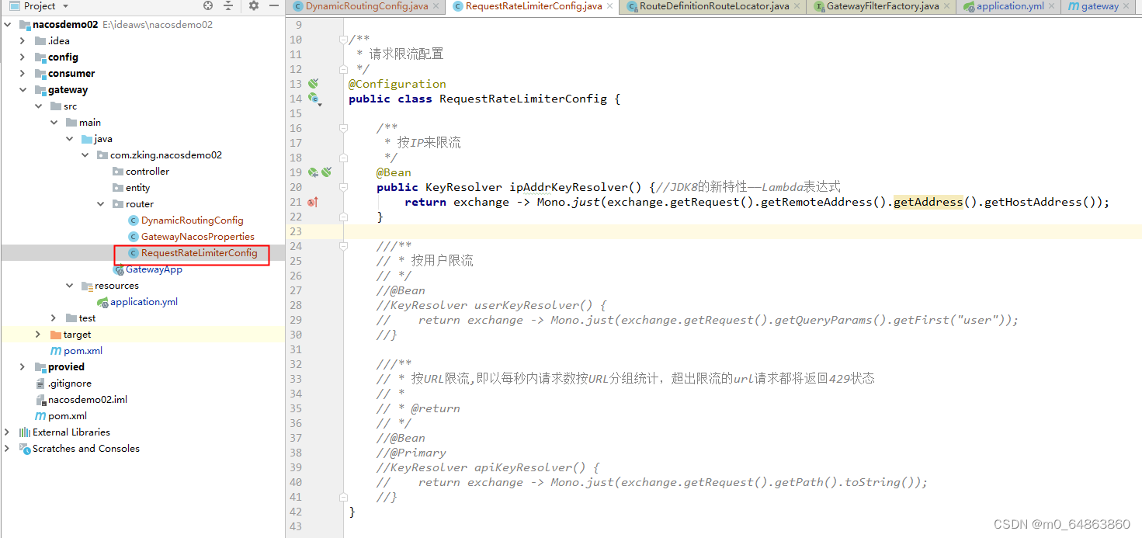Collapse the gateway module
1142x538 pixels.
pos(23,90)
